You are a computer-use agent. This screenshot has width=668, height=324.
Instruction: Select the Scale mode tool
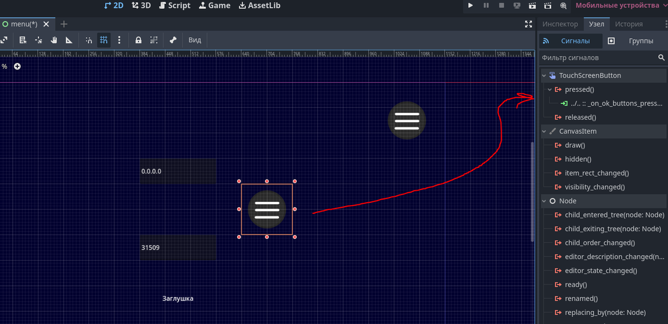tap(4, 40)
